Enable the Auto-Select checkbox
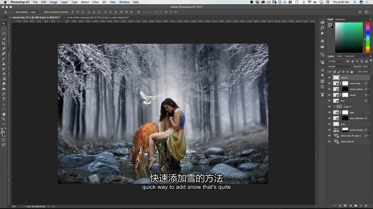This screenshot has height=209, width=373. pyautogui.click(x=14, y=12)
